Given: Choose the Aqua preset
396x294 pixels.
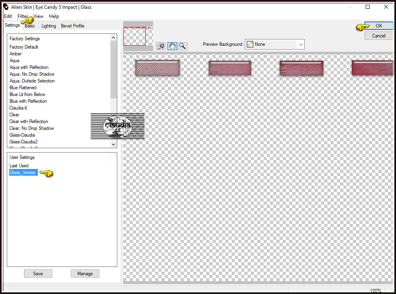Looking at the screenshot, I should (14, 61).
